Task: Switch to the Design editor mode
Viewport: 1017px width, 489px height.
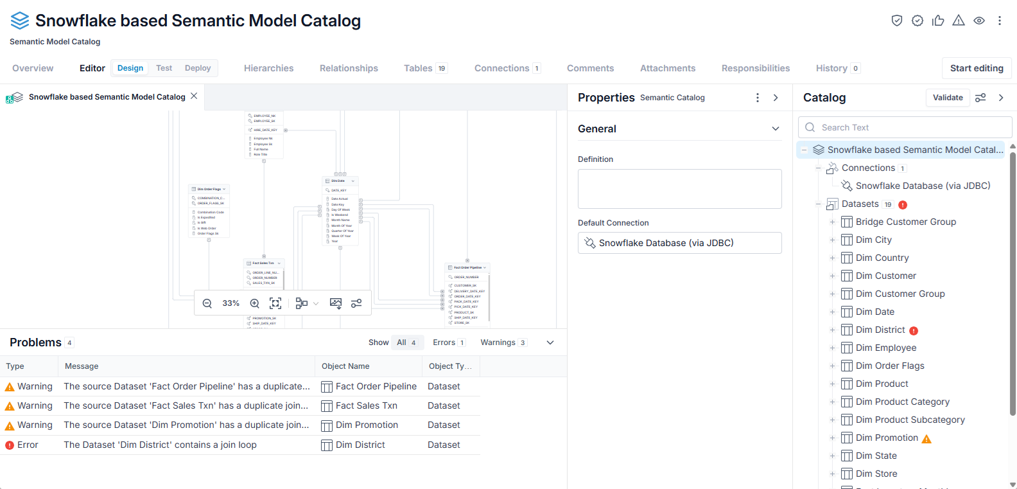Action: tap(130, 68)
